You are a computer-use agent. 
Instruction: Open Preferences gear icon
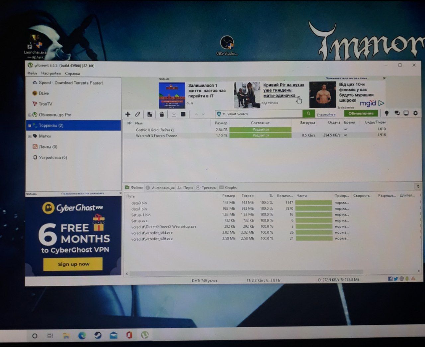(415, 113)
